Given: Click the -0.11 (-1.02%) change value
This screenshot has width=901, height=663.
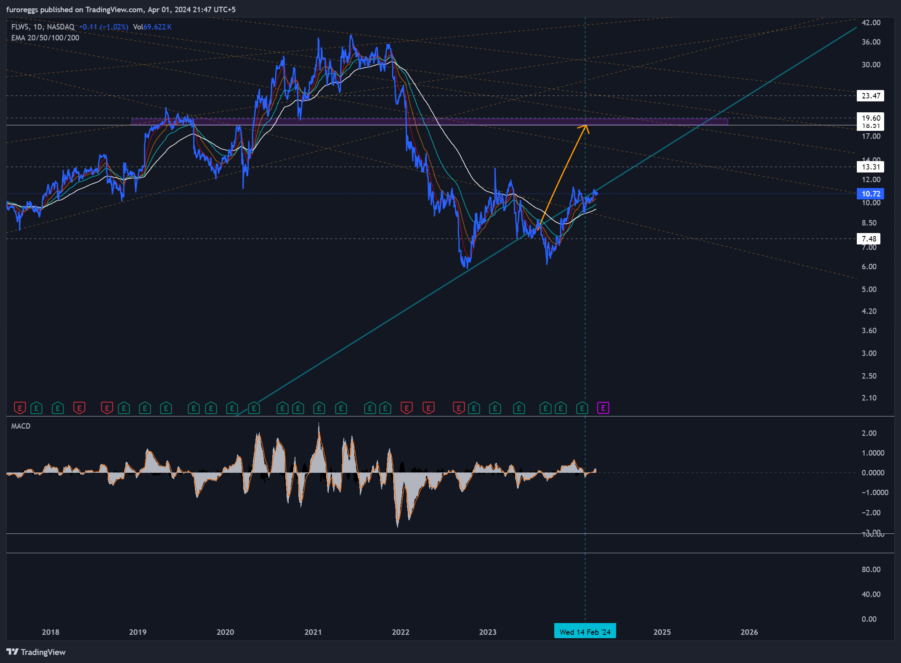Looking at the screenshot, I should [x=104, y=27].
